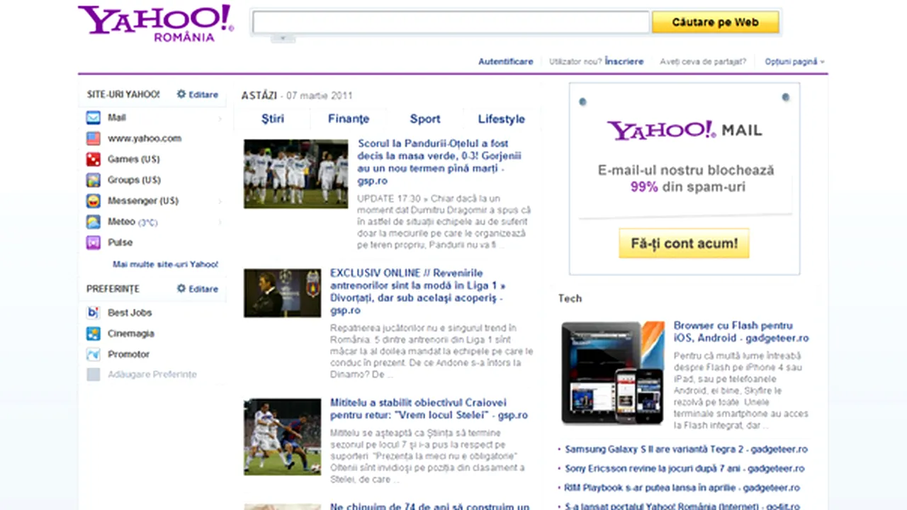Click Meteo sidebar link
This screenshot has width=907, height=510.
[121, 222]
